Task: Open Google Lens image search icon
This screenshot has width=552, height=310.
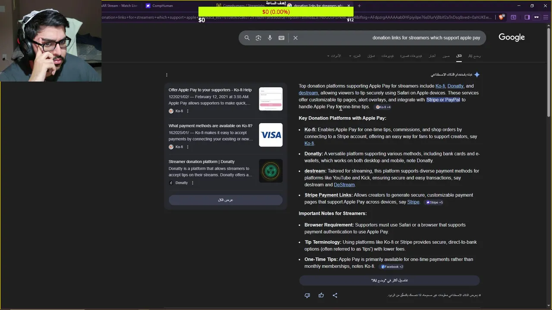Action: click(258, 38)
